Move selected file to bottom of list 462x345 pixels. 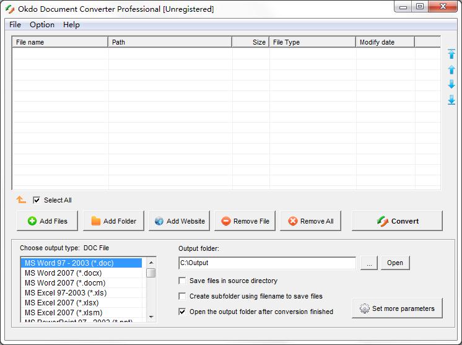click(451, 100)
